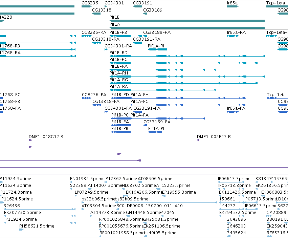
Task: Click EST EK207730.5prime
Action: 22,213
